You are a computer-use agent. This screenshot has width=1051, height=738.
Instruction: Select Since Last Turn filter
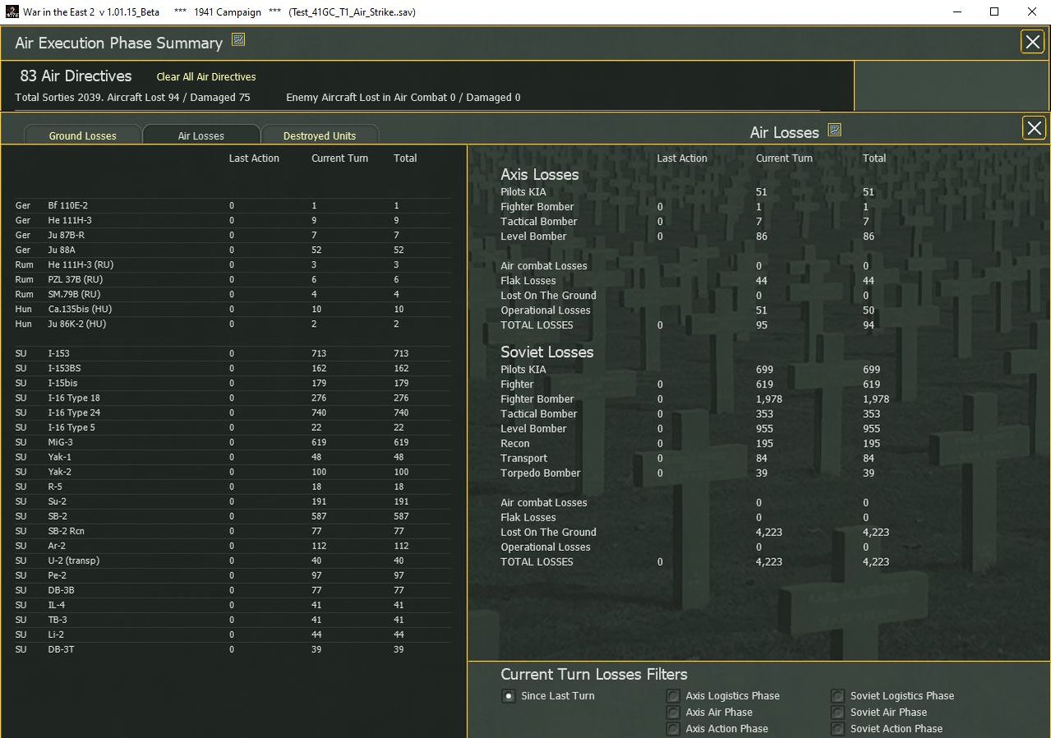pyautogui.click(x=509, y=696)
